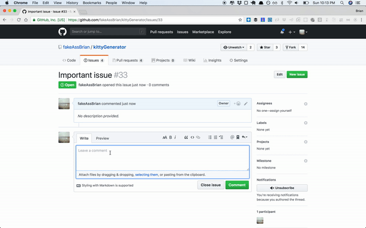Screen dimensions: 366x228
Task: Add a bulleted list
Action: (x=210, y=137)
